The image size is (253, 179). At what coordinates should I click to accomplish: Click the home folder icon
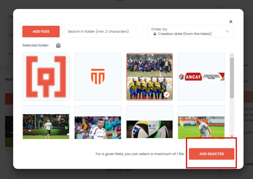point(58,45)
